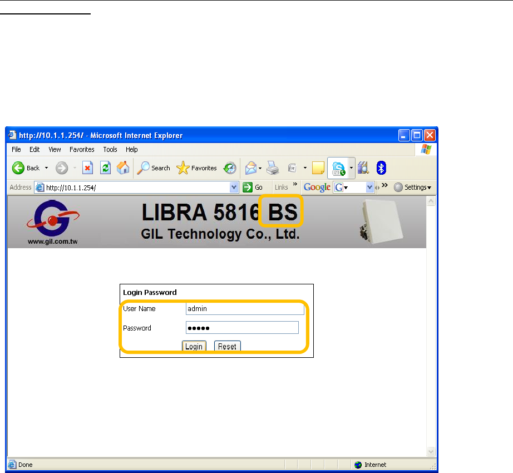This screenshot has width=513, height=473.
Task: Maximize the Internet Explorer window
Action: (417, 135)
